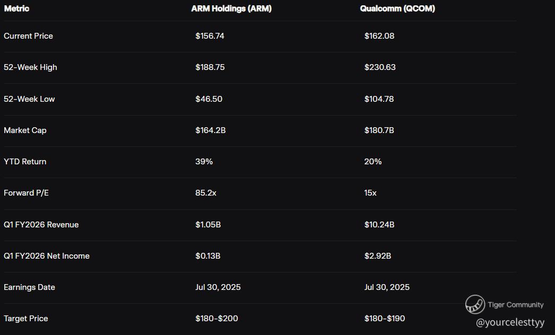This screenshot has height=335, width=555.
Task: Click ARM's current price $156.74
Action: click(210, 36)
